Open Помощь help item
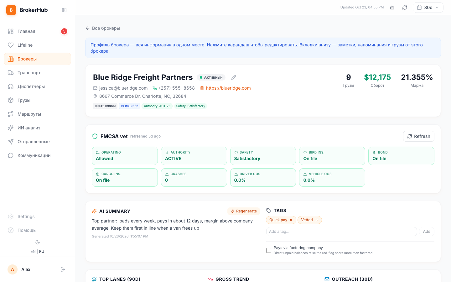Image resolution: width=451 pixels, height=282 pixels. tap(37, 230)
